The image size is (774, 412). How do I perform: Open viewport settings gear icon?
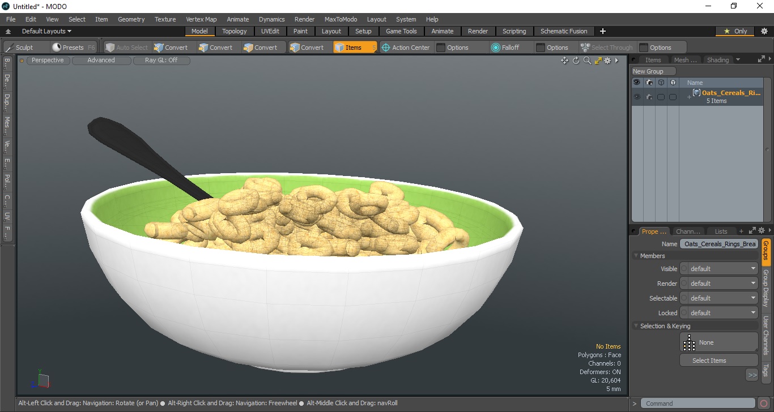click(x=607, y=61)
